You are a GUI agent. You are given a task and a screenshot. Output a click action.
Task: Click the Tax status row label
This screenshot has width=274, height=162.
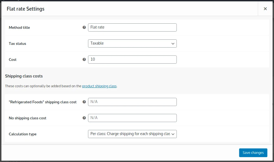pos(17,43)
